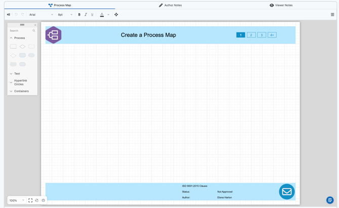Click the purple process map hexagon logo
The width and height of the screenshot is (339, 208).
click(54, 35)
